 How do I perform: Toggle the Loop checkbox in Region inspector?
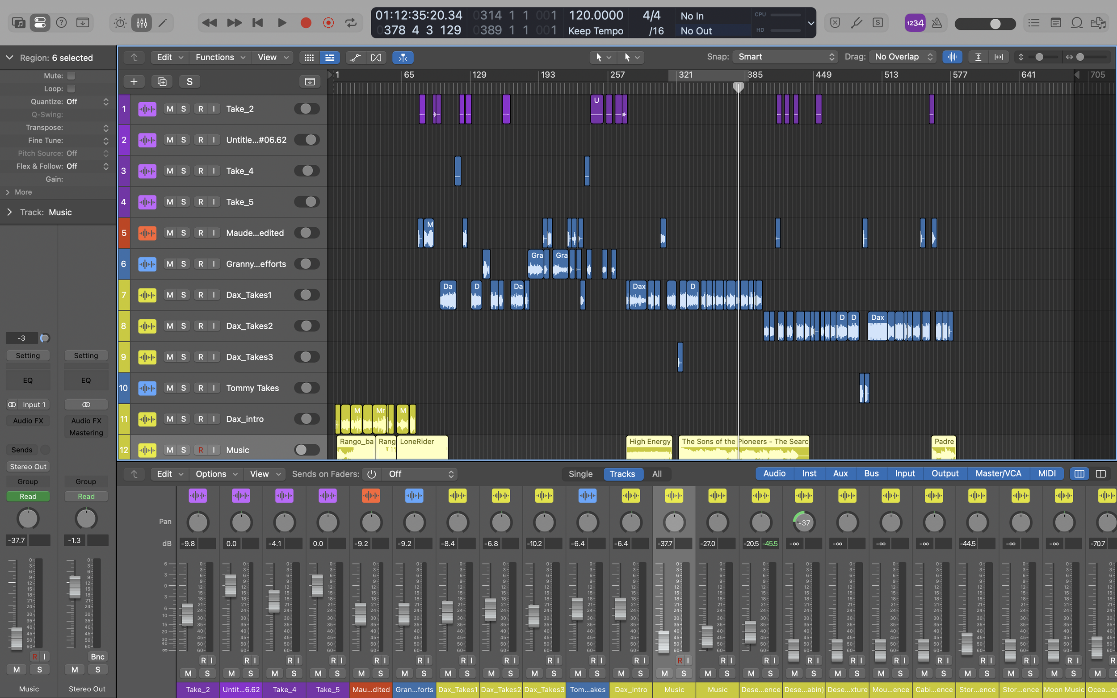(71, 88)
